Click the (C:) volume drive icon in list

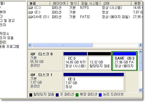(x=31, y=8)
